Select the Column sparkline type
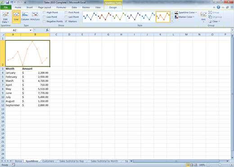This screenshot has width=234, height=167. point(25,17)
